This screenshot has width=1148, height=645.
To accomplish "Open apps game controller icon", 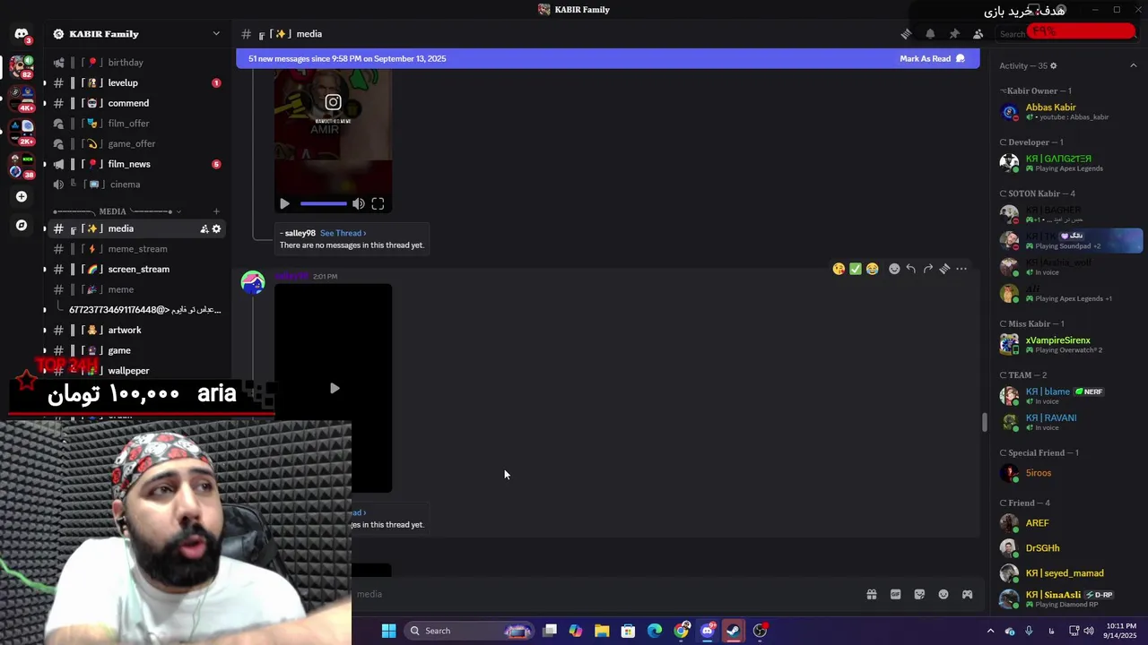I will click(968, 594).
